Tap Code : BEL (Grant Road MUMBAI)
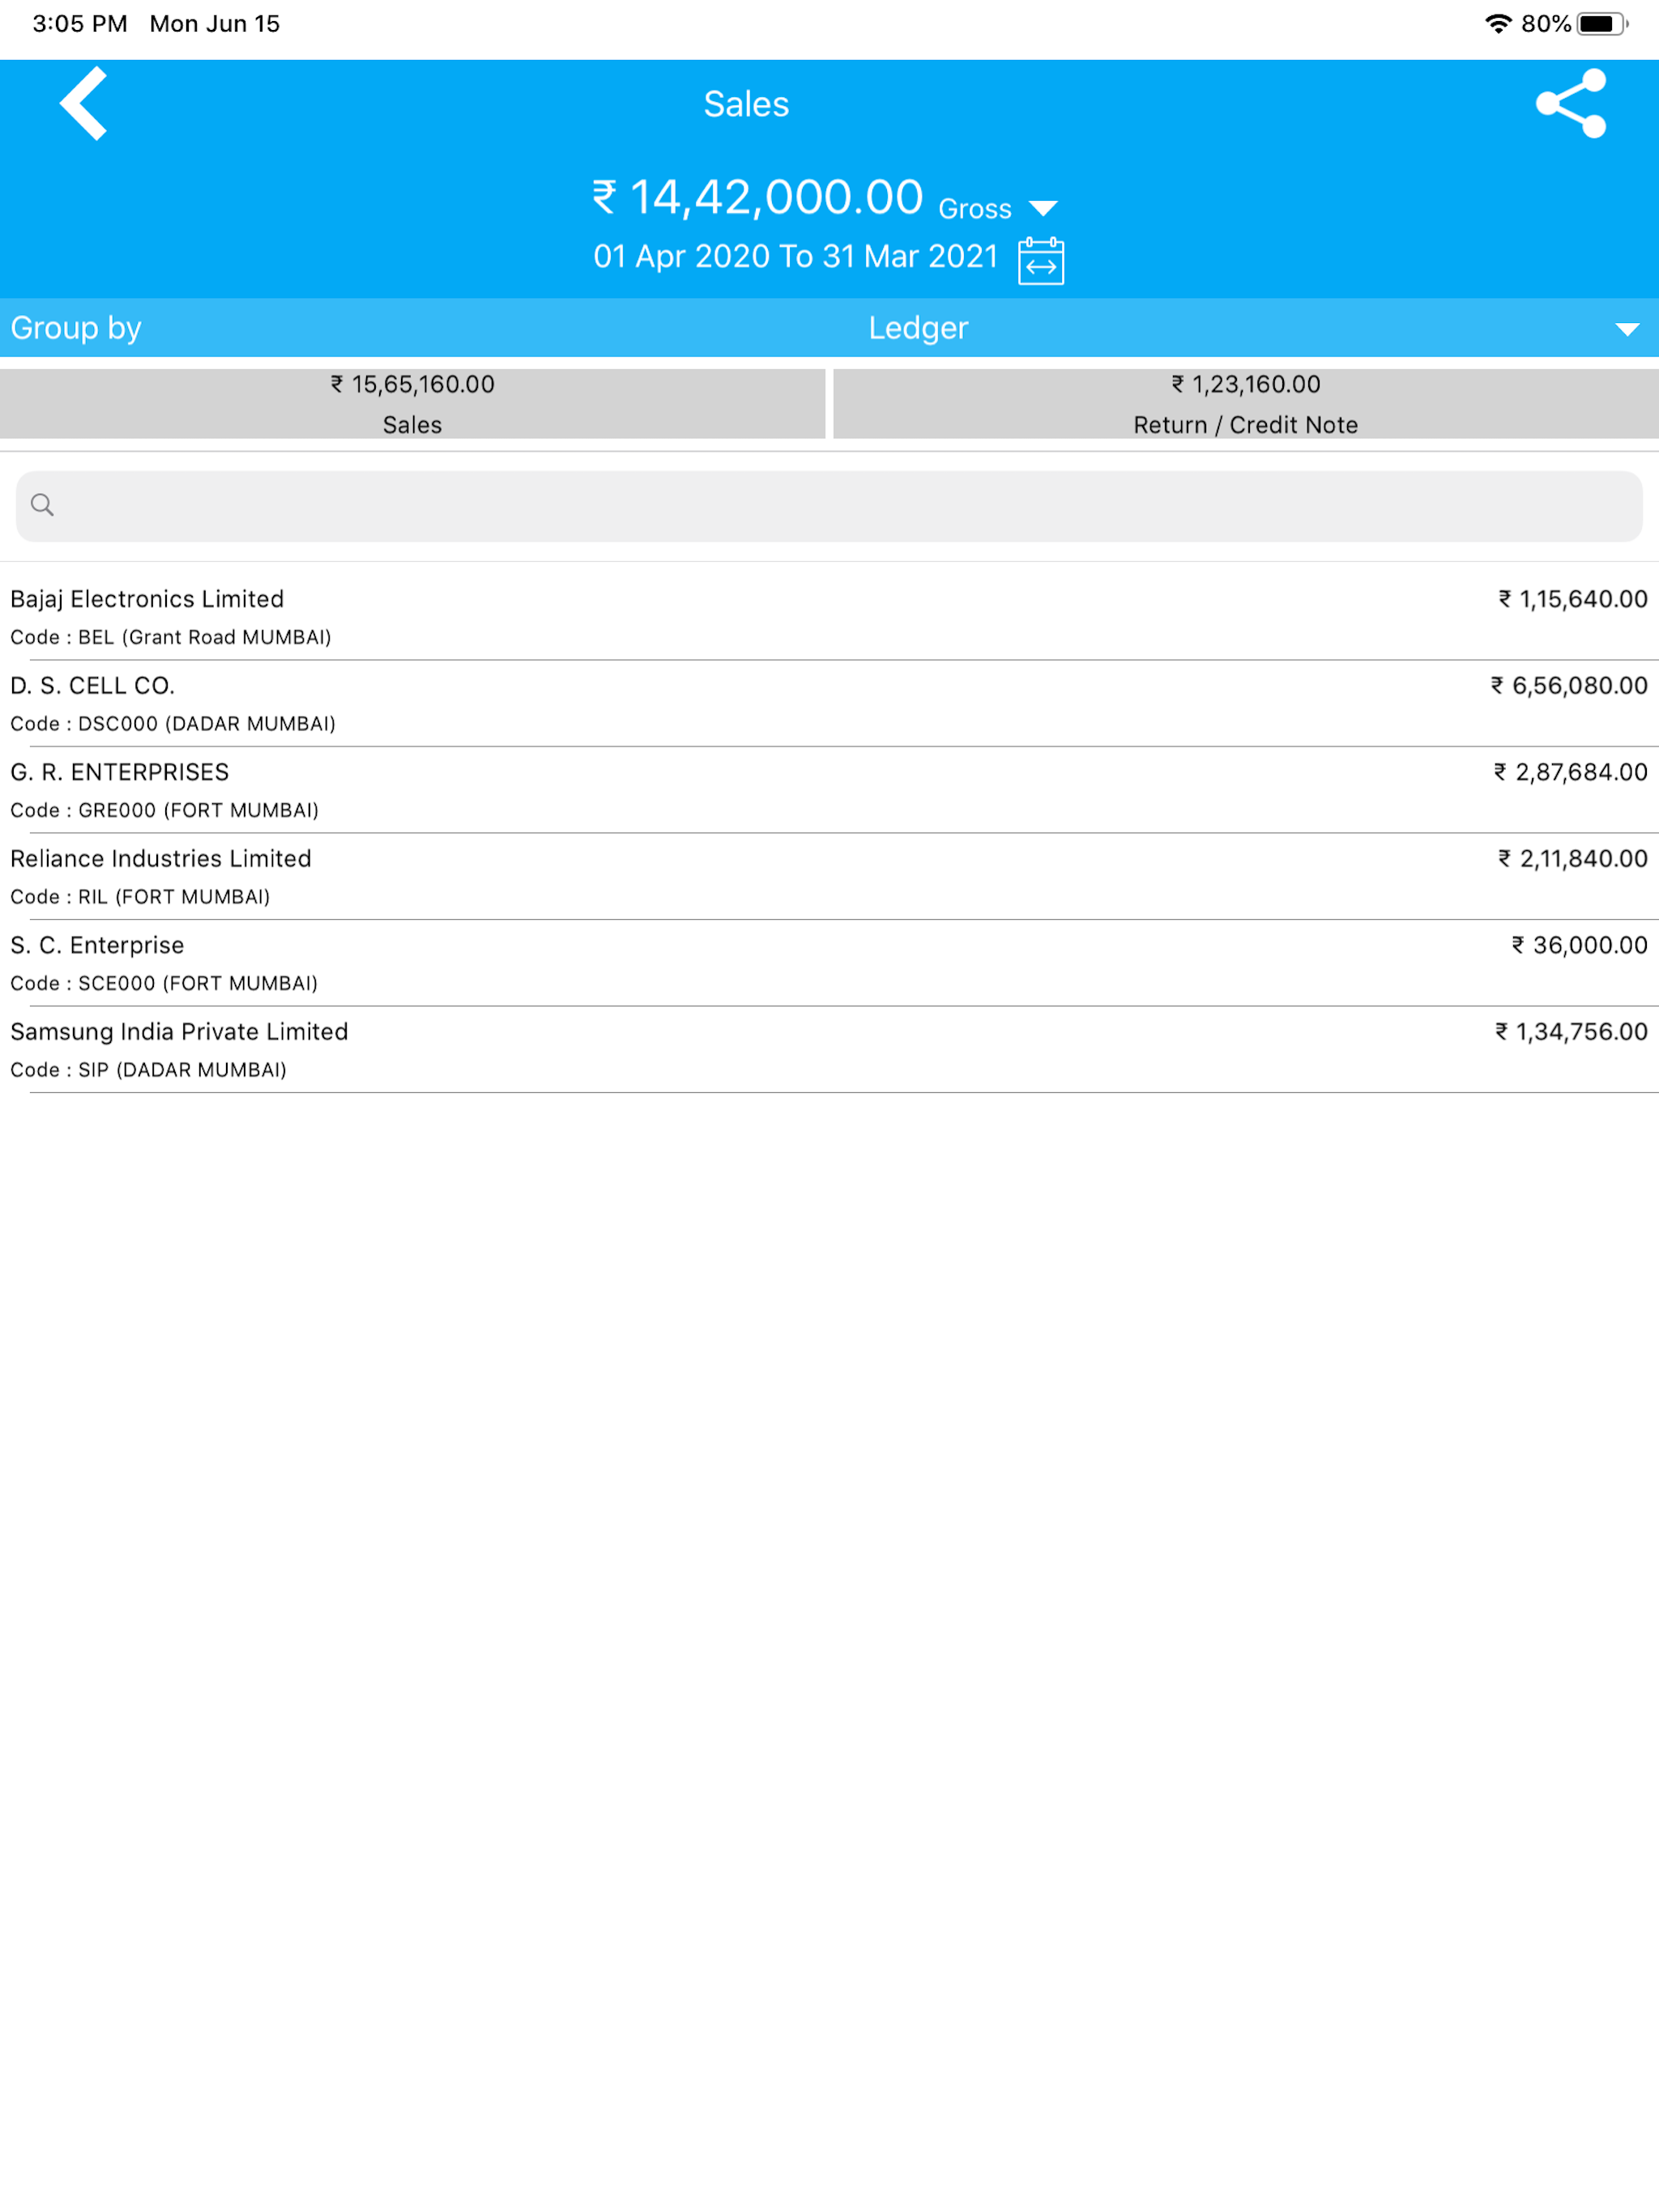The image size is (1659, 2212). pos(171,637)
